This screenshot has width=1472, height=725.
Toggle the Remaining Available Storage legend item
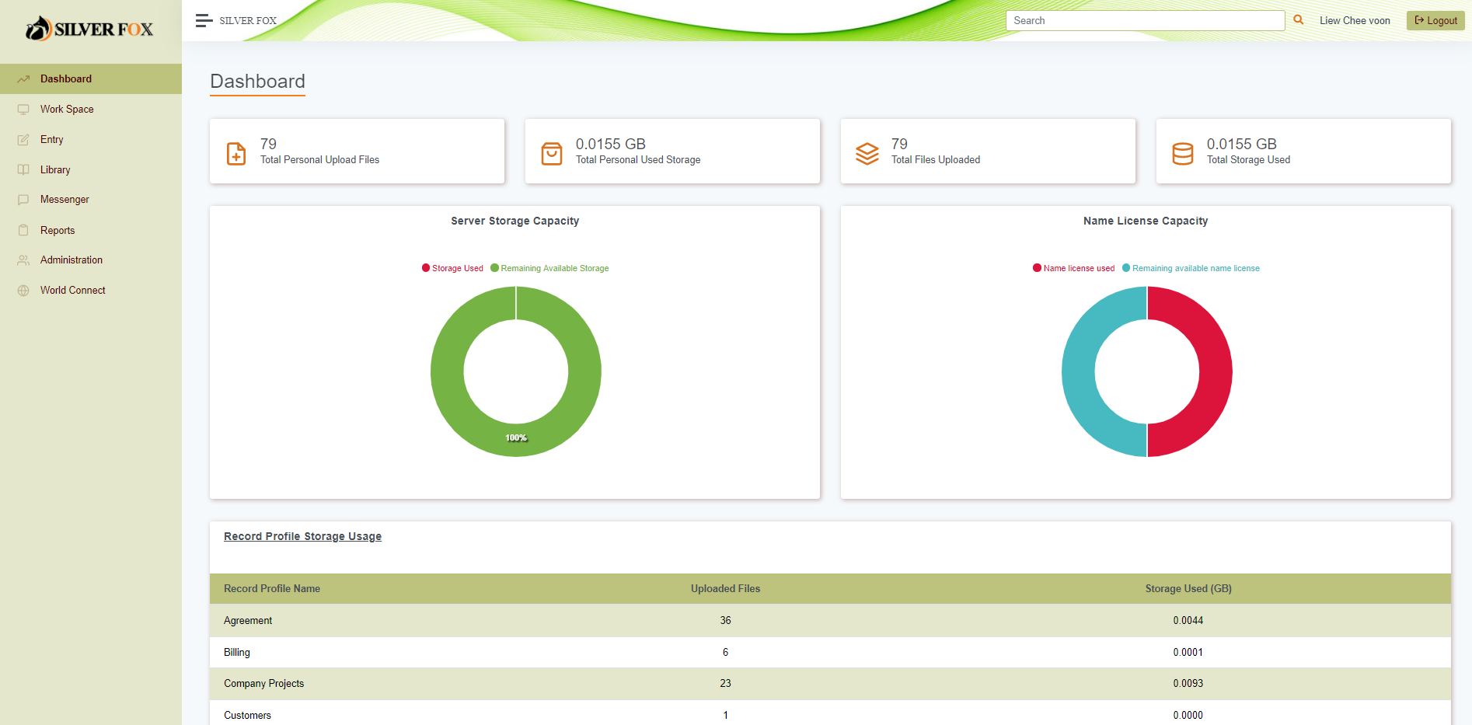[549, 268]
